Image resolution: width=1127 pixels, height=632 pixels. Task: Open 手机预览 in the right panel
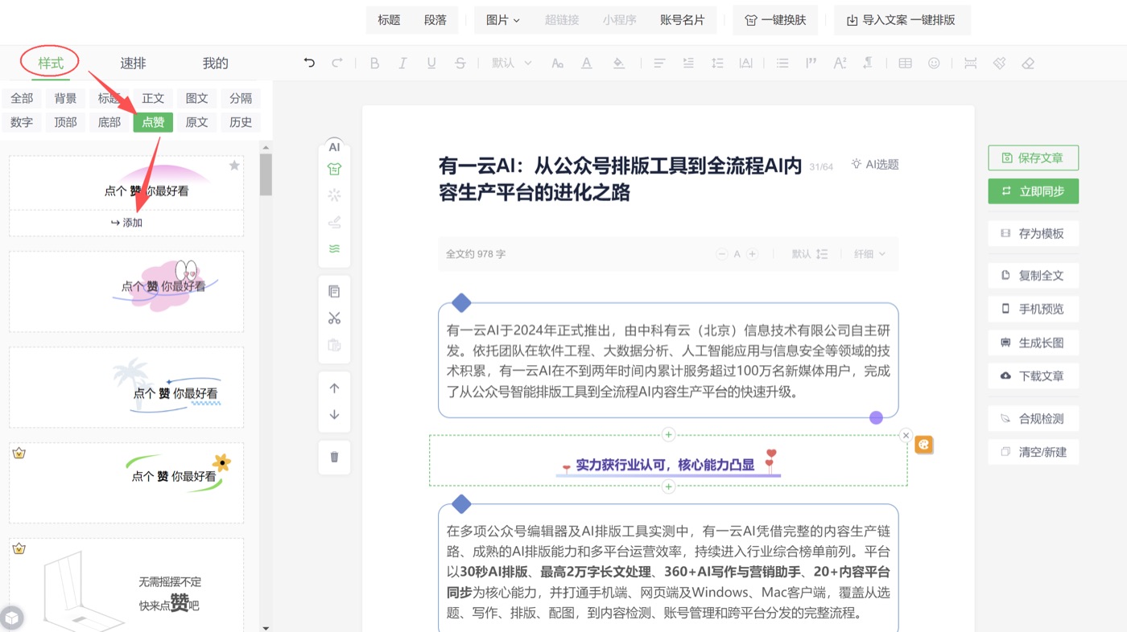(x=1033, y=309)
